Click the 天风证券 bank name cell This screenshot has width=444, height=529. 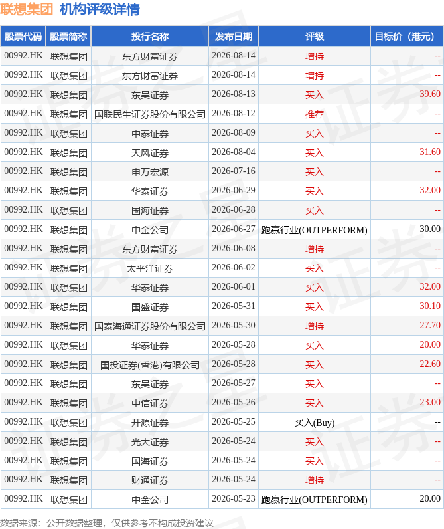[x=149, y=152]
